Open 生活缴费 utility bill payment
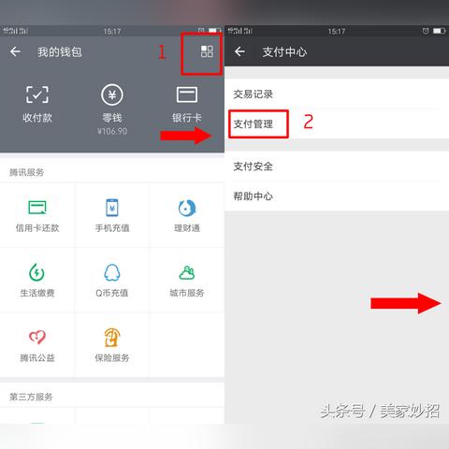 [x=37, y=280]
